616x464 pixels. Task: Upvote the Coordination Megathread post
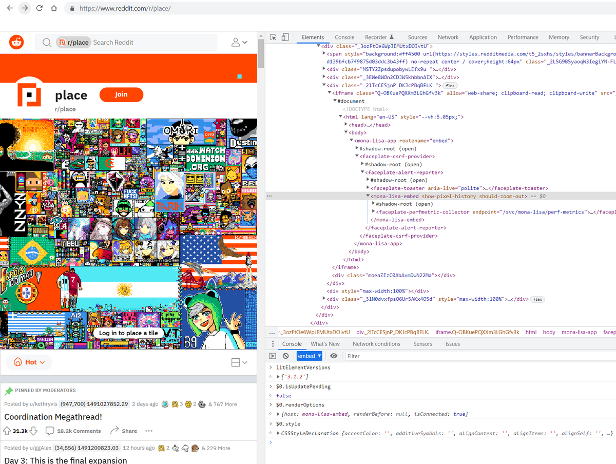(x=7, y=431)
